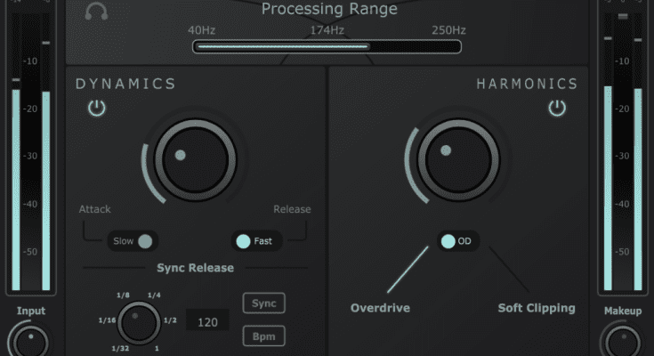This screenshot has width=654, height=356.
Task: Switch the Release toggle labeled Fast
Action: (255, 241)
